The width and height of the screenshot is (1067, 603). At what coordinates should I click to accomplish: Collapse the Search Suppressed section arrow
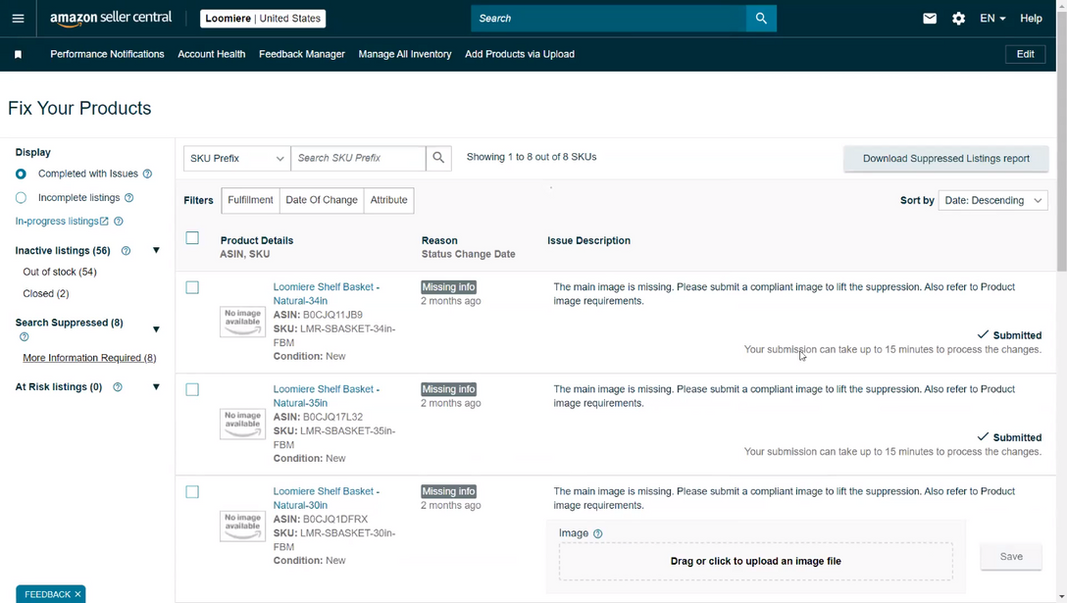point(156,329)
